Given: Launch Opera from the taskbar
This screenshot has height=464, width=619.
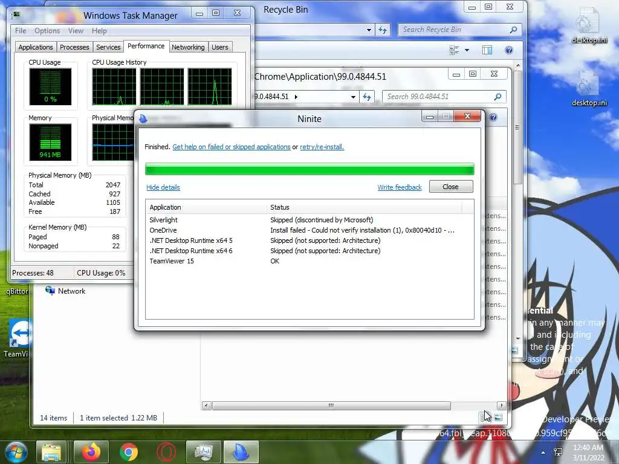Looking at the screenshot, I should pos(166,452).
